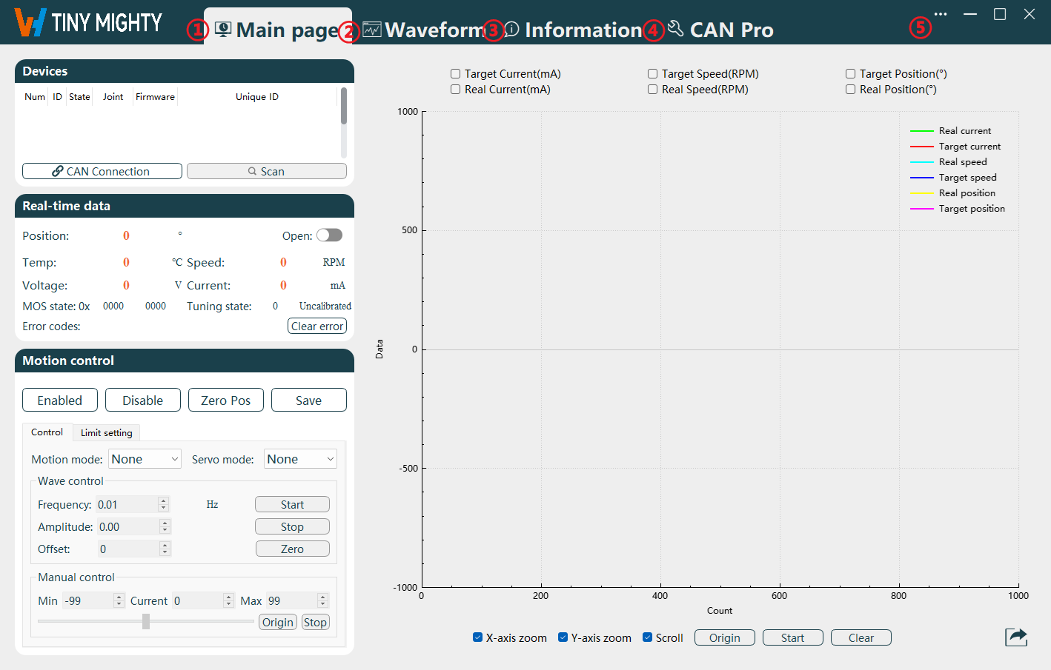This screenshot has height=670, width=1051.
Task: Open the three-dot more options menu
Action: (x=941, y=15)
